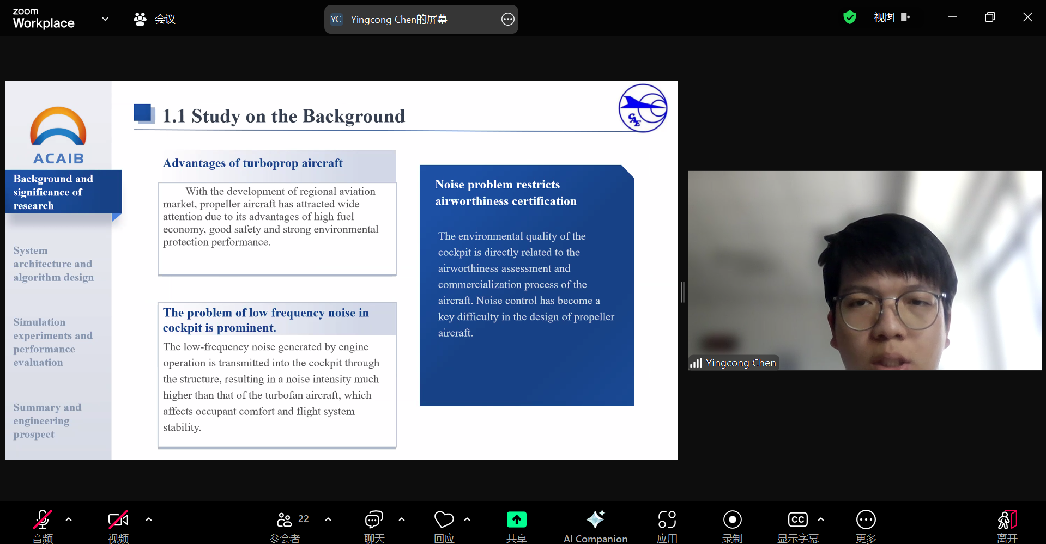Click the low frequency noise cockpit heading
Image resolution: width=1046 pixels, height=544 pixels.
pyautogui.click(x=266, y=320)
